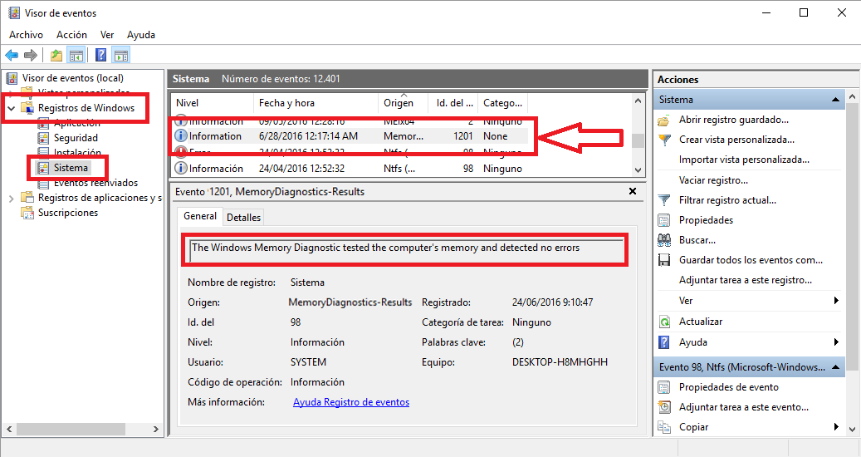Click Crear vista personalizada action
The height and width of the screenshot is (457, 861).
point(736,140)
